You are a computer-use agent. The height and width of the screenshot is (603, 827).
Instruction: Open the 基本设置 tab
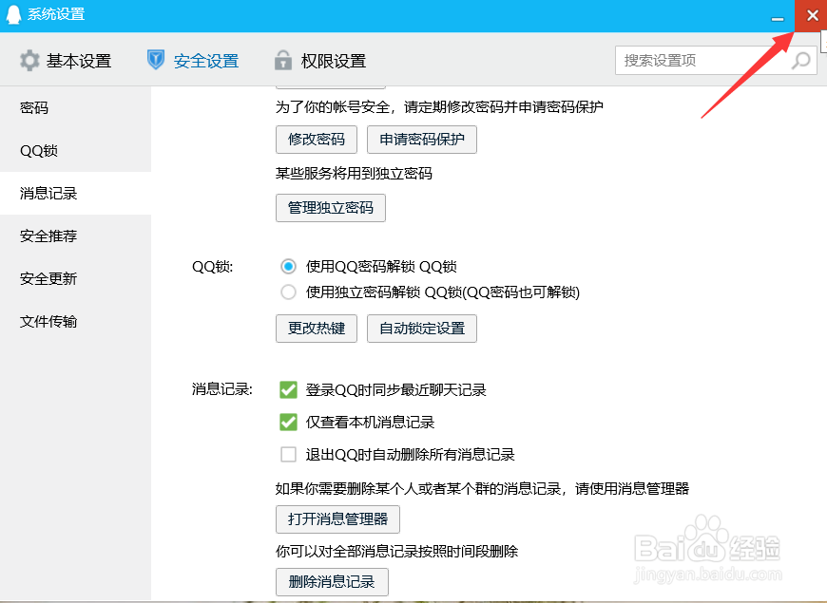pos(66,61)
